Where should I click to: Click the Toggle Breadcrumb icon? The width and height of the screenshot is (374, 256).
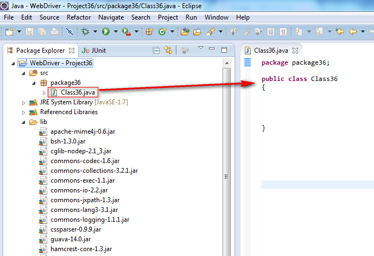click(234, 32)
